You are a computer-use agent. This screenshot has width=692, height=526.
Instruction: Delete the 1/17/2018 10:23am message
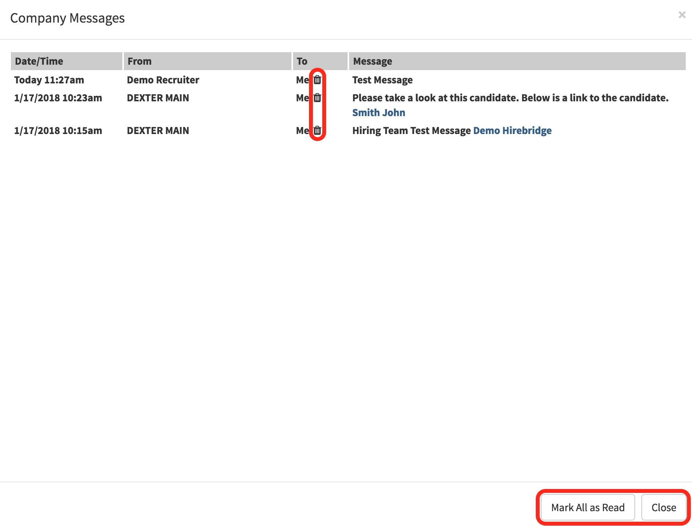coord(317,98)
